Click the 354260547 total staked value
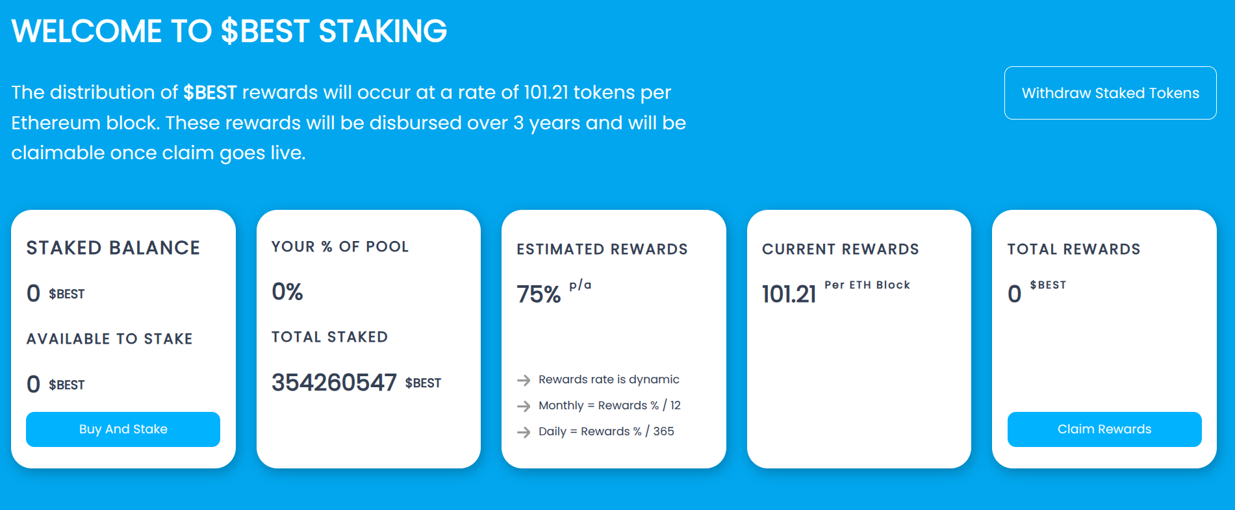The image size is (1235, 510). pos(334,383)
